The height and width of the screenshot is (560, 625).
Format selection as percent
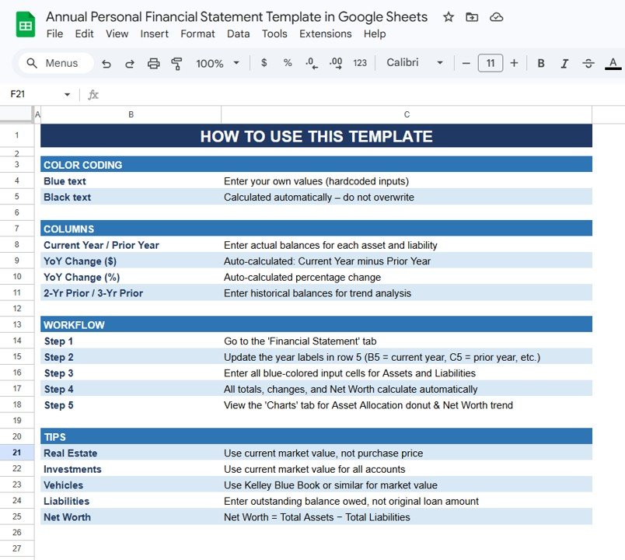[x=287, y=63]
